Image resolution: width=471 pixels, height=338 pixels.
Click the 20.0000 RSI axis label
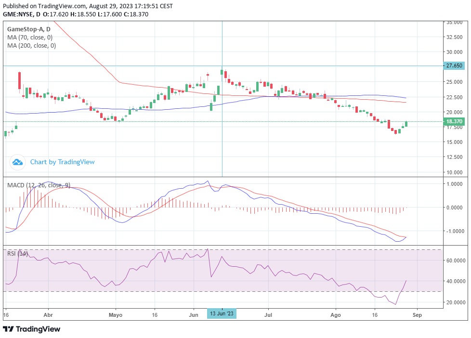click(x=456, y=302)
